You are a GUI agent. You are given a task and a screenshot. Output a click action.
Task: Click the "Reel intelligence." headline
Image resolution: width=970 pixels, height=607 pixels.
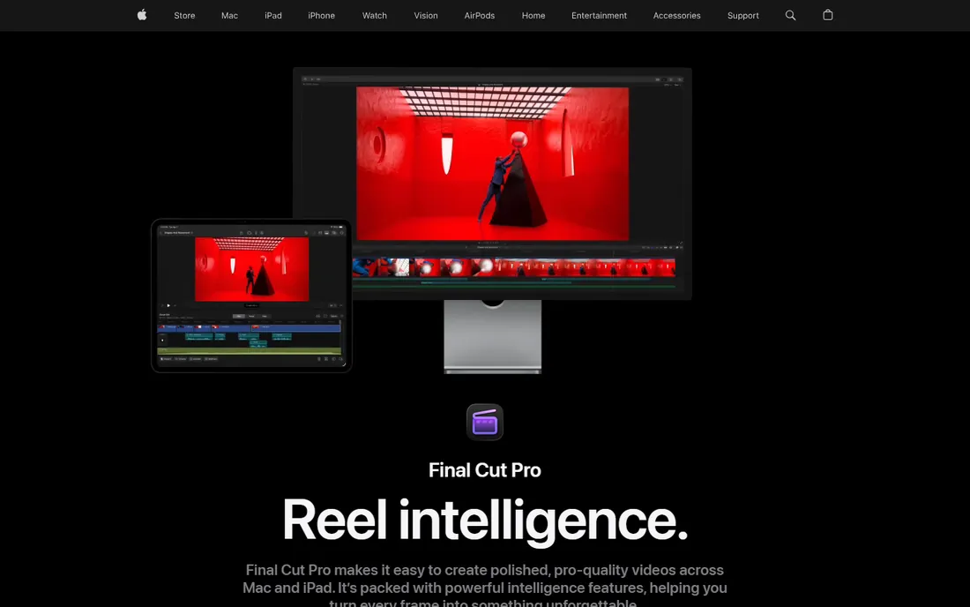485,521
